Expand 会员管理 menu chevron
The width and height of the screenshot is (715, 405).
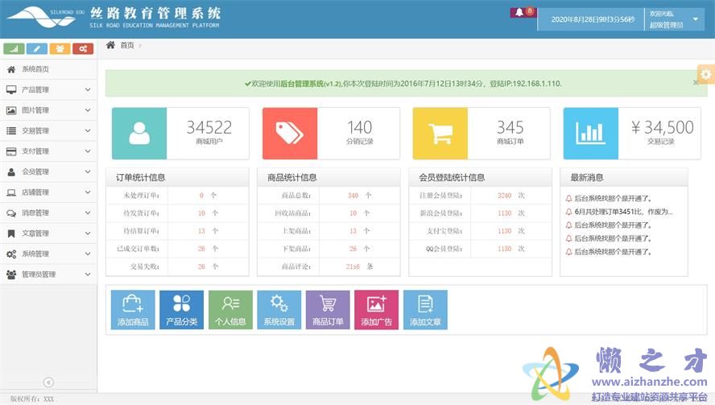tap(88, 172)
